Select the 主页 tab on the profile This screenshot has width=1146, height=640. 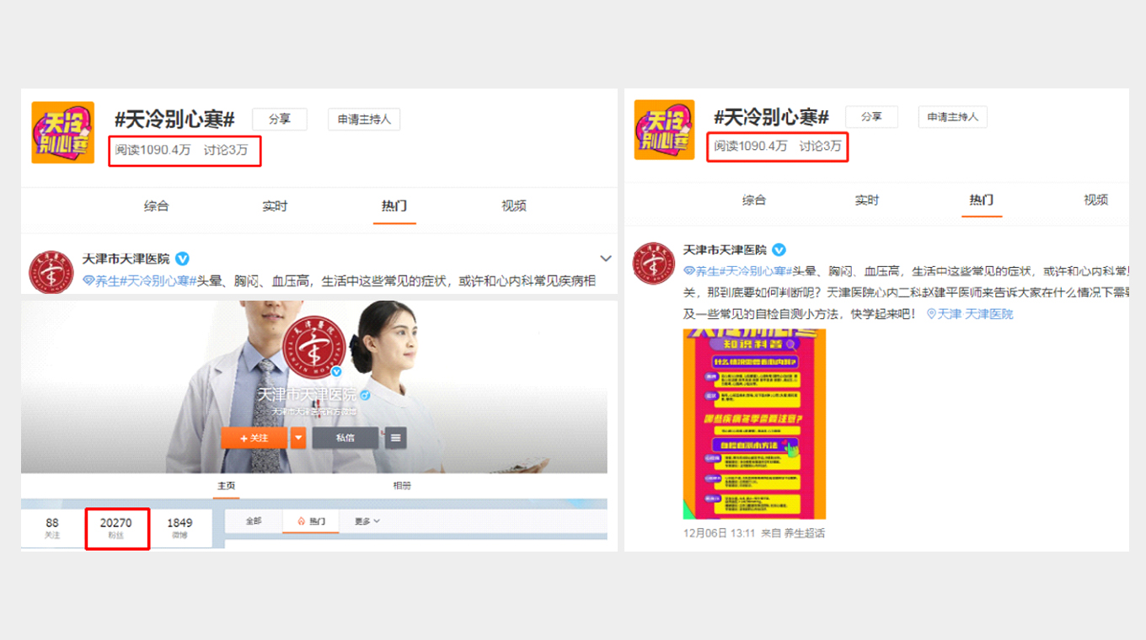tap(227, 486)
